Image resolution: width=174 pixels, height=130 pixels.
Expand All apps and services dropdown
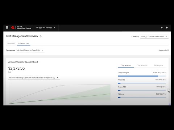coord(46,27)
